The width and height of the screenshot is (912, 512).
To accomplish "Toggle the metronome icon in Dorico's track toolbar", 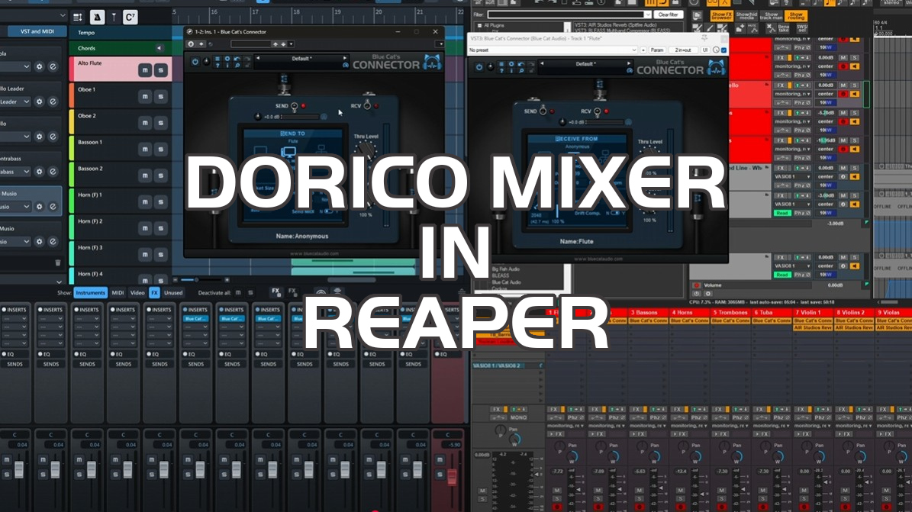I will click(97, 18).
